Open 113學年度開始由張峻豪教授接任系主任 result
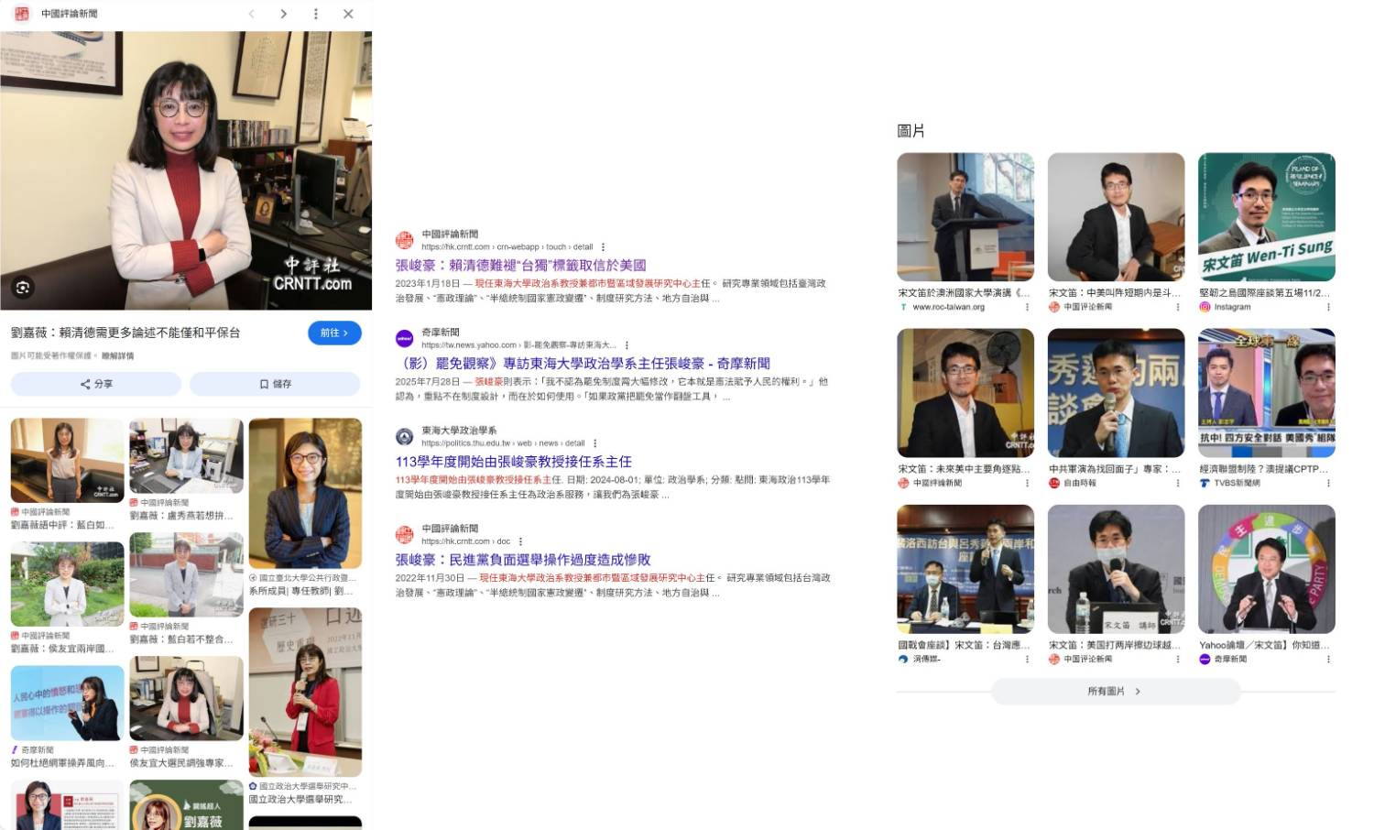This screenshot has height=830, width=1374. (x=513, y=462)
